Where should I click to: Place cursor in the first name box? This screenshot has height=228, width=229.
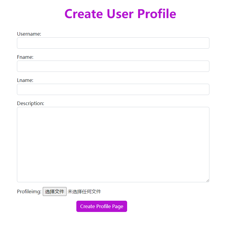(113, 66)
